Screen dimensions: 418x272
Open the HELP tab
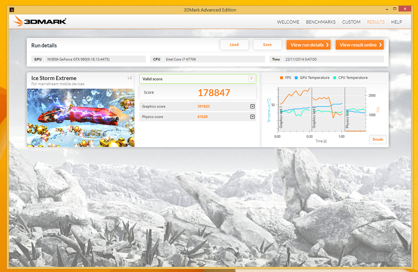[x=396, y=22]
